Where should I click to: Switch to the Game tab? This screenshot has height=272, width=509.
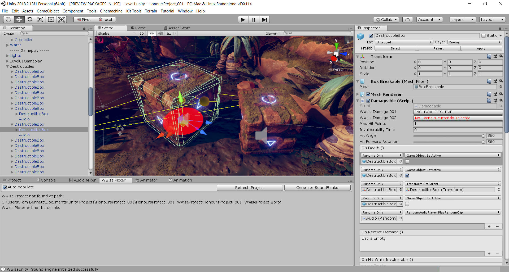click(138, 28)
